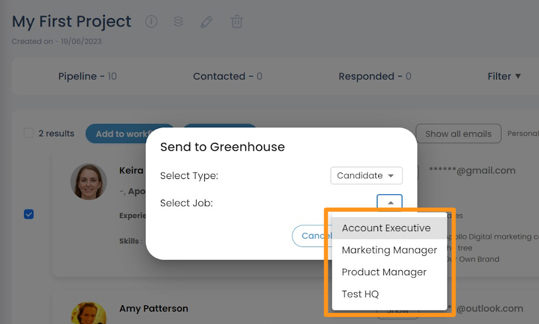This screenshot has height=324, width=539.
Task: Switch to the Responded - 0 tab
Action: click(375, 76)
